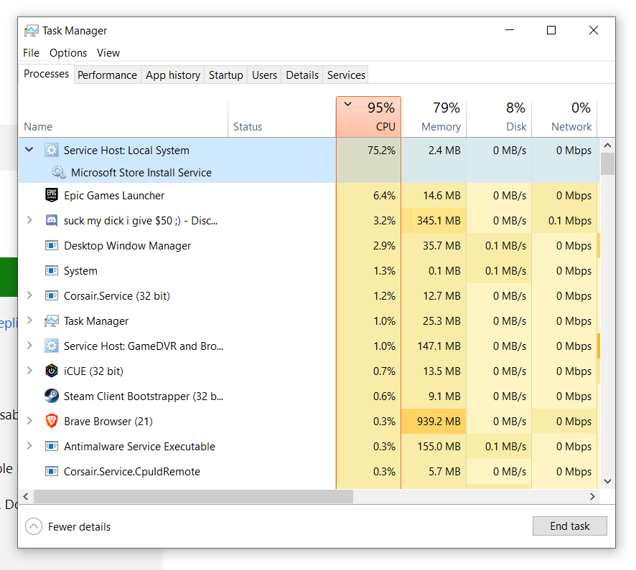Click the horizontal scrollbar right arrow

(593, 496)
